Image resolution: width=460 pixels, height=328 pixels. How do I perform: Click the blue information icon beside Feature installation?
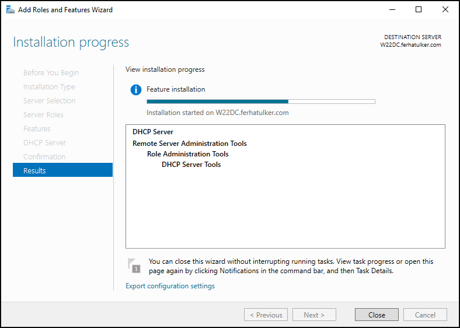tap(136, 90)
